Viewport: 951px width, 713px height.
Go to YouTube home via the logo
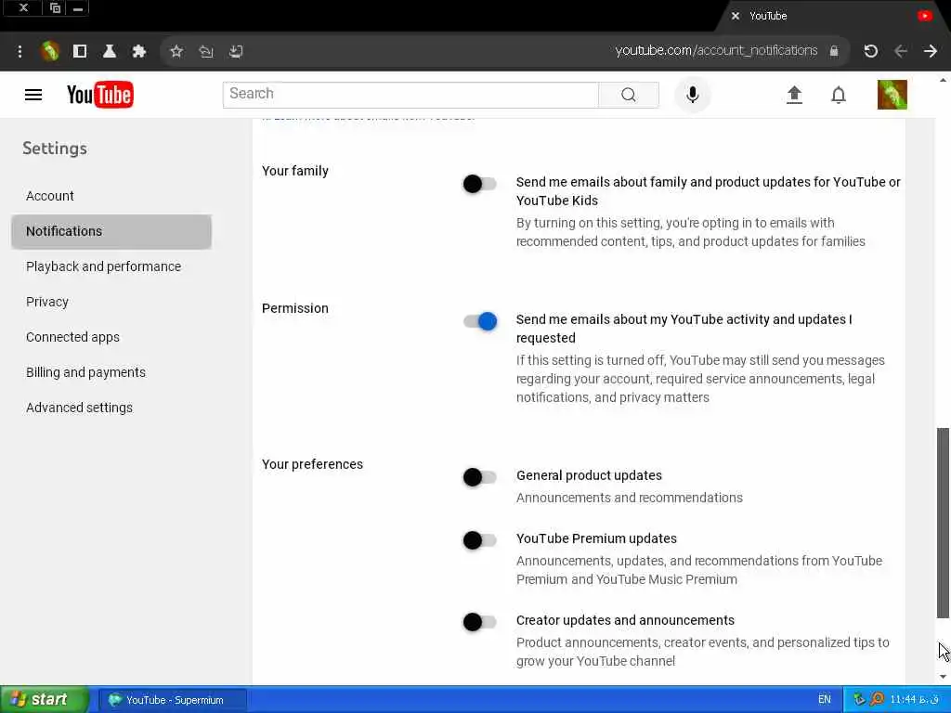coord(100,95)
